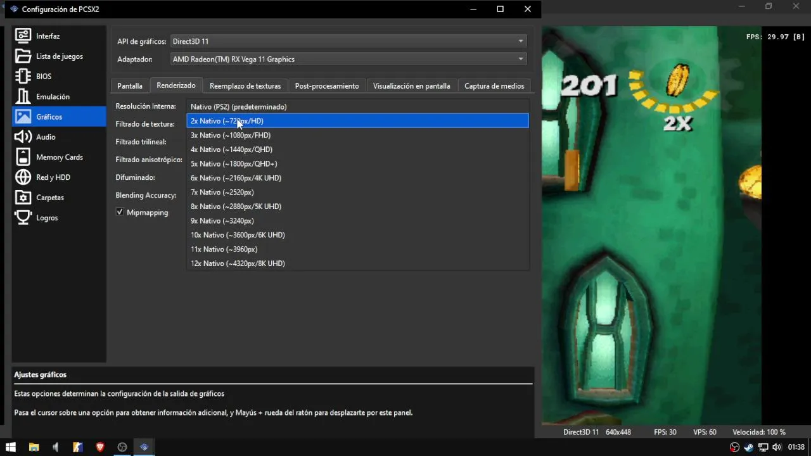Click the Resolución Interna label
811x456 pixels.
click(146, 106)
